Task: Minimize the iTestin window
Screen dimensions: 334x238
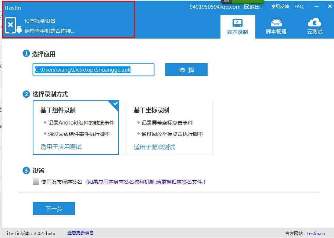Action: (x=317, y=6)
